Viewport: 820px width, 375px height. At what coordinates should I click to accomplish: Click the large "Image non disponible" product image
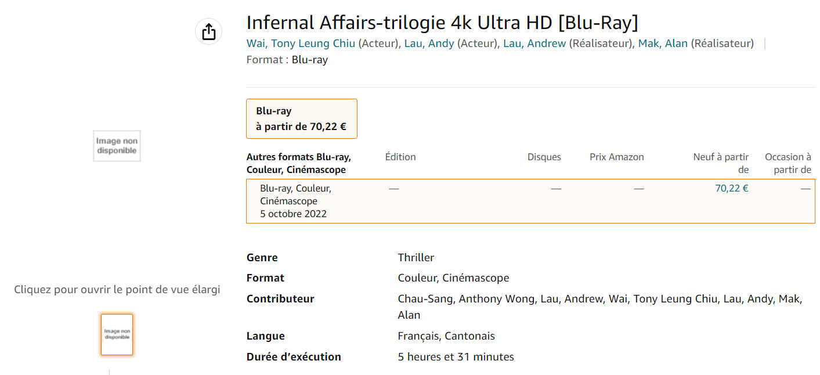117,146
